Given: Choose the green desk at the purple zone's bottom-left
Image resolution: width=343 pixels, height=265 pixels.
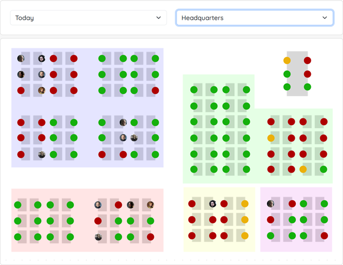Looking at the screenshot, I should (271, 236).
